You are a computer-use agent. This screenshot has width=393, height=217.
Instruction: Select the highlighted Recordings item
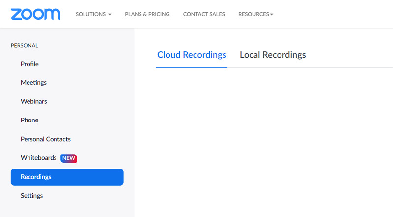[67, 177]
